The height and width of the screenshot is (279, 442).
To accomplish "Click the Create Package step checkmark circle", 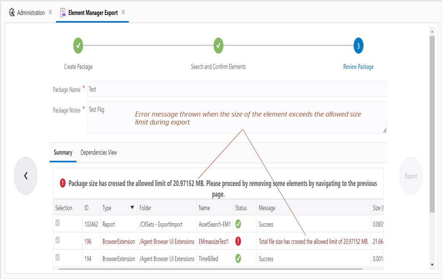I will pos(78,45).
